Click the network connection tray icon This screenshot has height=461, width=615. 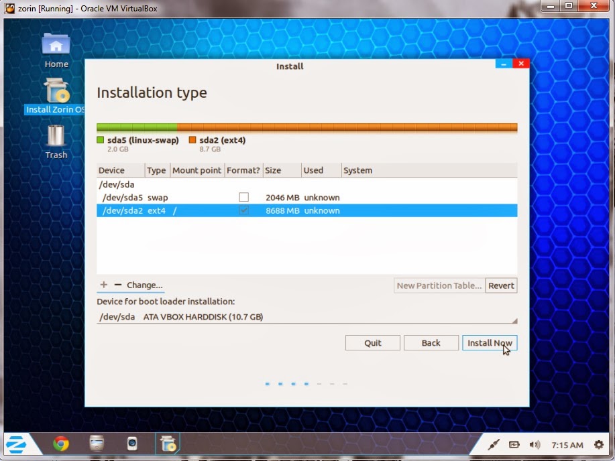click(494, 444)
